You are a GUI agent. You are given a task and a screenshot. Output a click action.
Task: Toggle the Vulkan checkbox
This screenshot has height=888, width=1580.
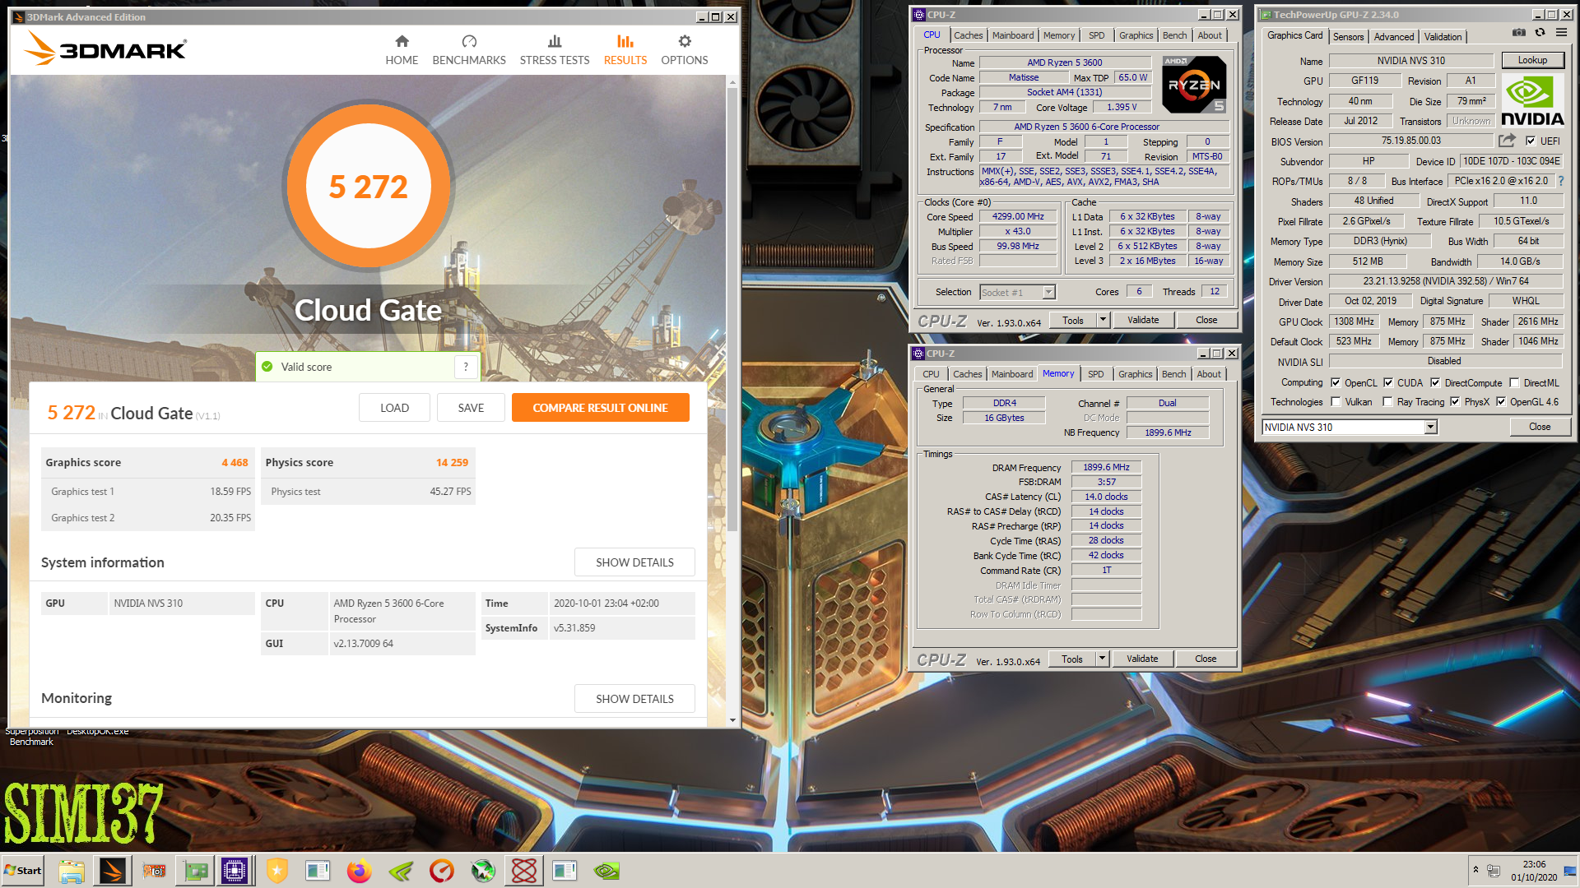click(1336, 401)
